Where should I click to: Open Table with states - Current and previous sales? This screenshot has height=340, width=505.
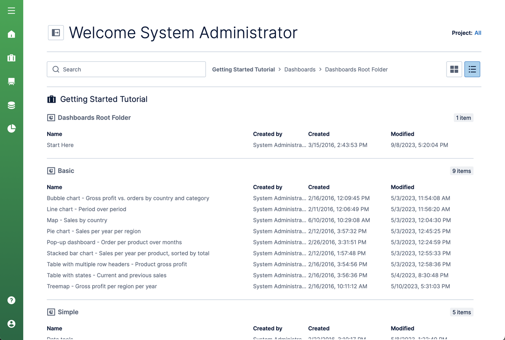106,275
